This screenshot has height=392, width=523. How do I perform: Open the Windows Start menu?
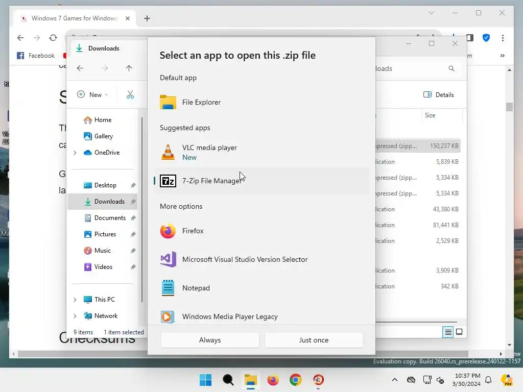(205, 380)
